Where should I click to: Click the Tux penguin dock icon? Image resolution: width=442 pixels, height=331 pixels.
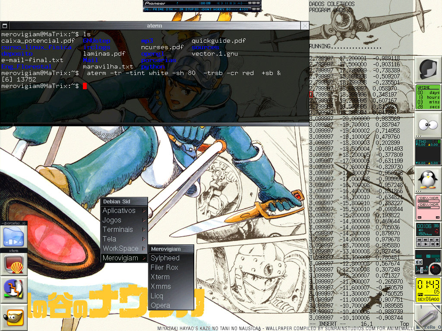428,180
